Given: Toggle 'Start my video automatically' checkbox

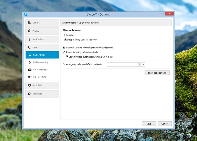Looking at the screenshot, I should coord(67,57).
